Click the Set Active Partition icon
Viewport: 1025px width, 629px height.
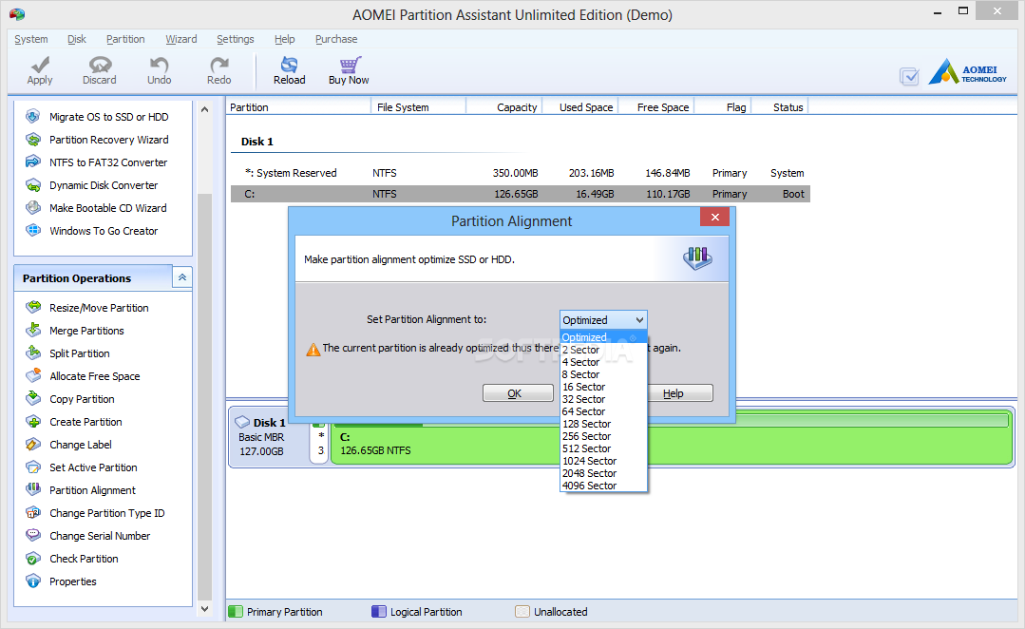click(x=32, y=467)
